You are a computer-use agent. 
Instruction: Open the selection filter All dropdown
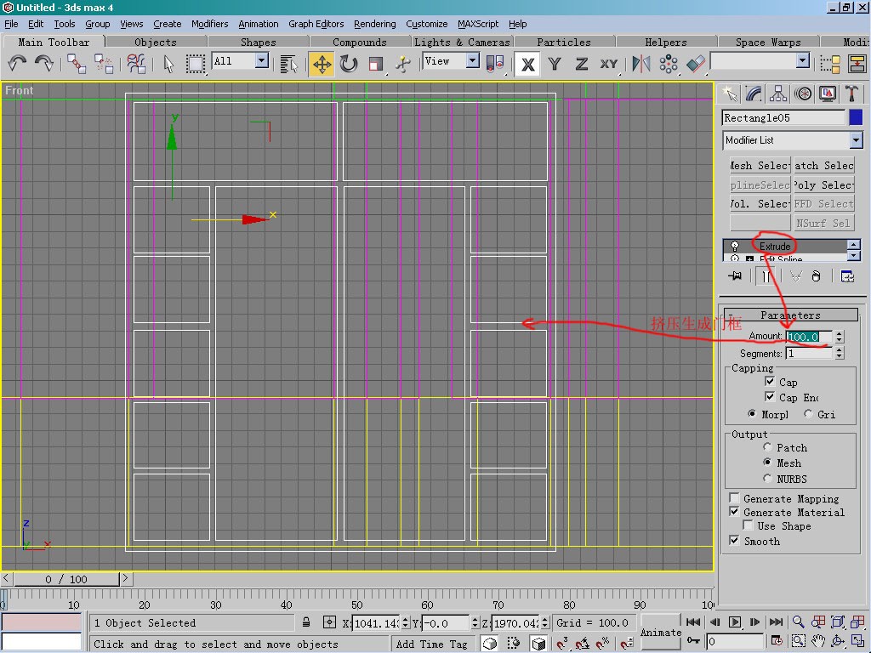pyautogui.click(x=261, y=61)
